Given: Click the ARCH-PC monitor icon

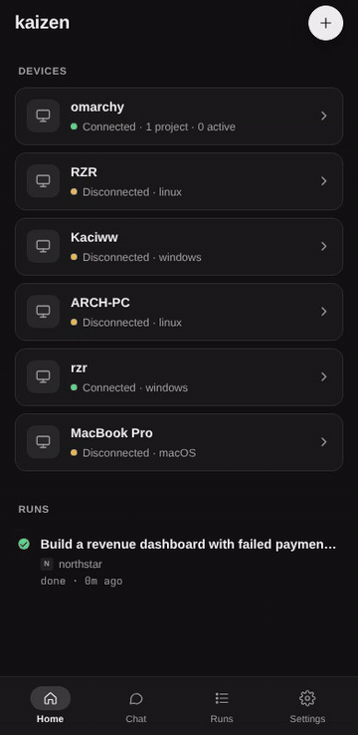Looking at the screenshot, I should [x=43, y=312].
